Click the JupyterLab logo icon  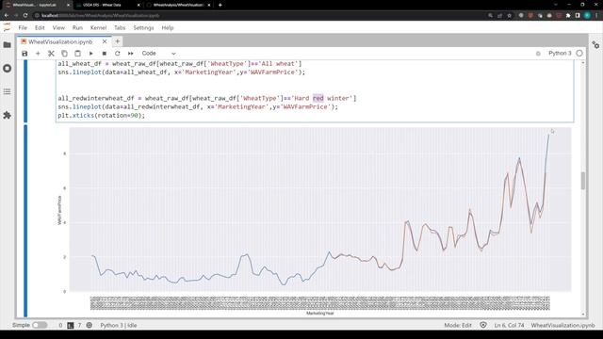click(7, 27)
